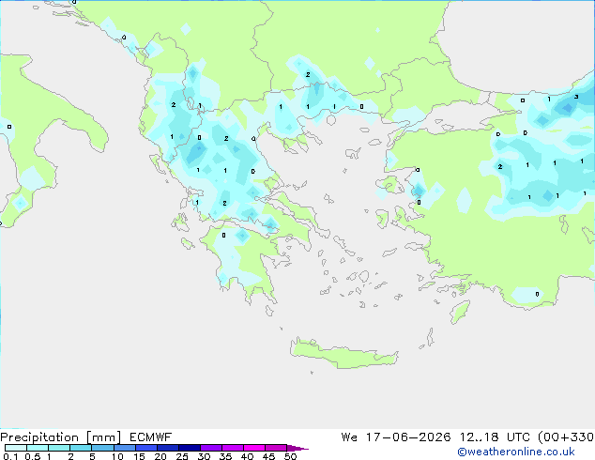Pick the 10–15 mm blue legend swatch

coord(125,448)
